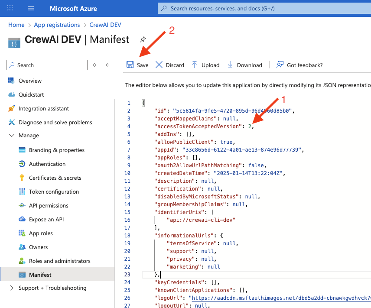
Task: Click inside the sidebar Search field
Action: (x=47, y=65)
